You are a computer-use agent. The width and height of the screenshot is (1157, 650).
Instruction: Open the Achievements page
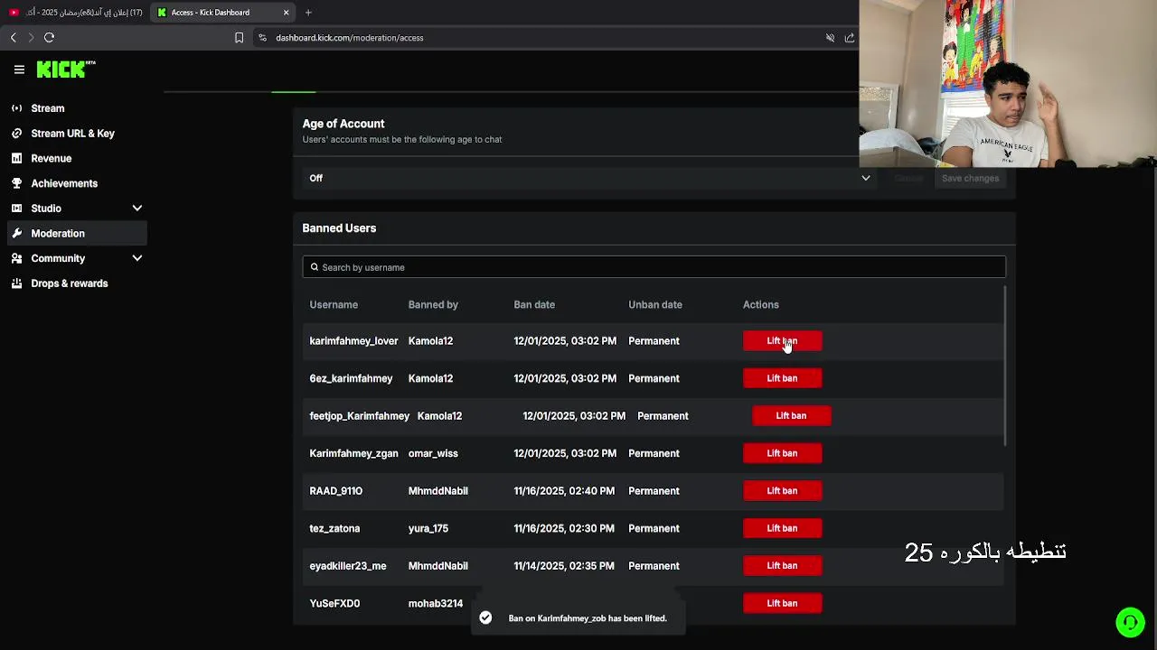coord(64,183)
